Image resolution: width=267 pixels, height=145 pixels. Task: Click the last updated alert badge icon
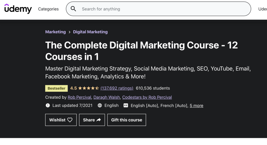point(48,106)
